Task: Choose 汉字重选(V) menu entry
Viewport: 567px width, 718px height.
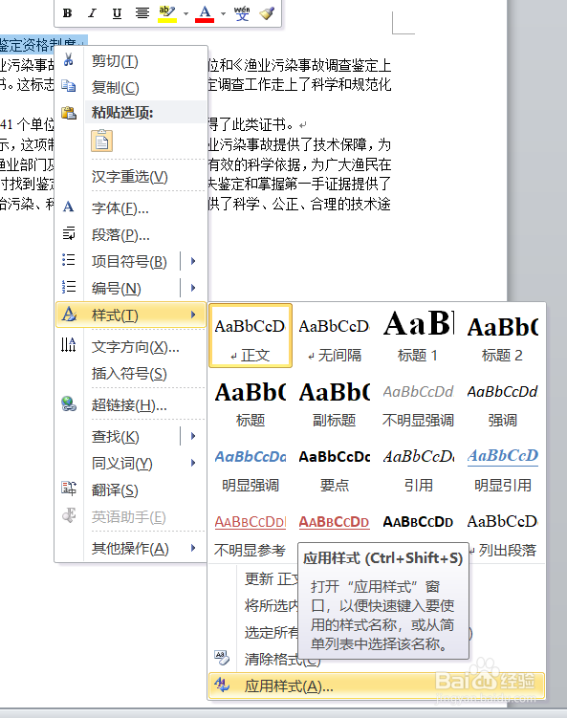Action: [131, 176]
